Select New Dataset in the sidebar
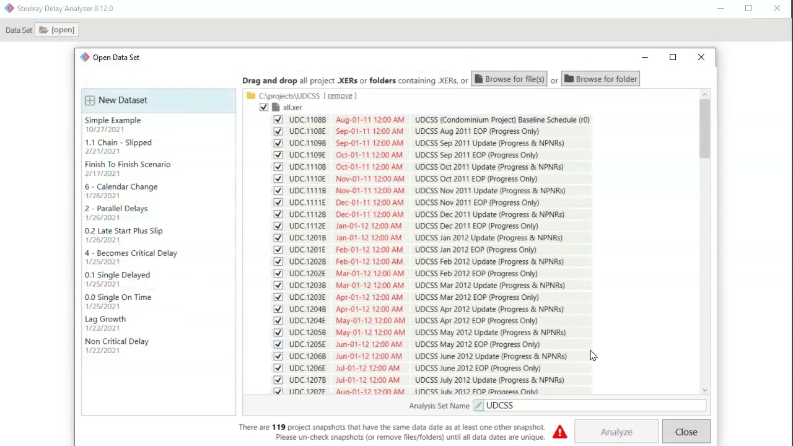793x446 pixels. click(x=159, y=100)
